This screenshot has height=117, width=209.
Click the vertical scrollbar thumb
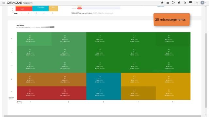click(206, 70)
